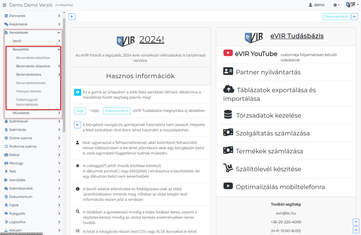361x235 pixels.
Task: Click the back arrow button at top left
Action: [72, 16]
